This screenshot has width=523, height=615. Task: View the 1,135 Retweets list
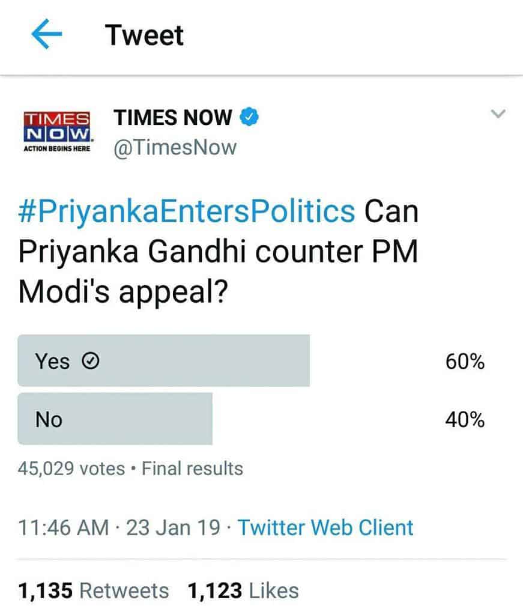click(94, 590)
